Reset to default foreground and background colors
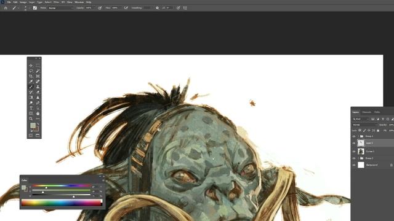 click(31, 131)
